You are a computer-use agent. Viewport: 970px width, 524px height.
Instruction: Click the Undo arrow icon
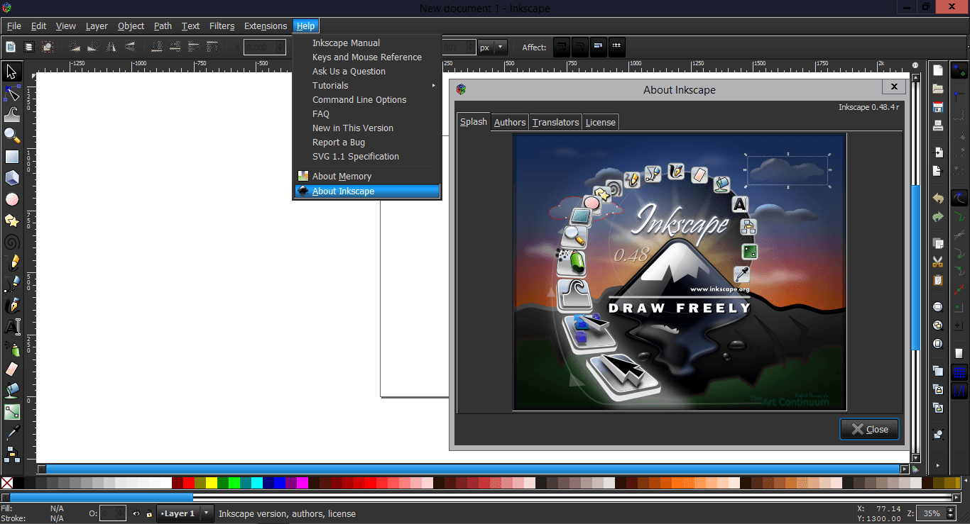point(938,199)
